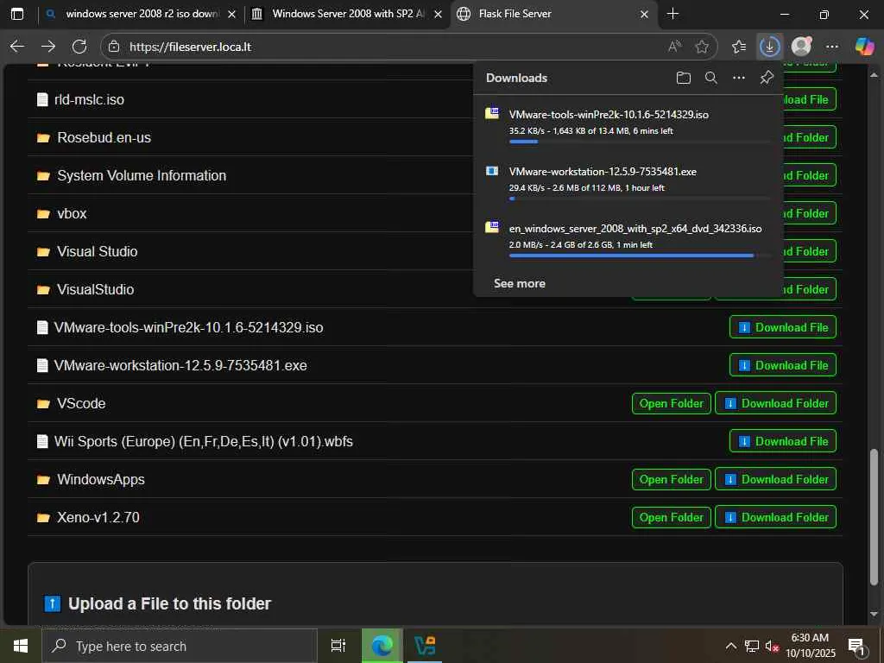This screenshot has width=884, height=663.
Task: Open the second pinned app in taskbar
Action: (x=425, y=646)
